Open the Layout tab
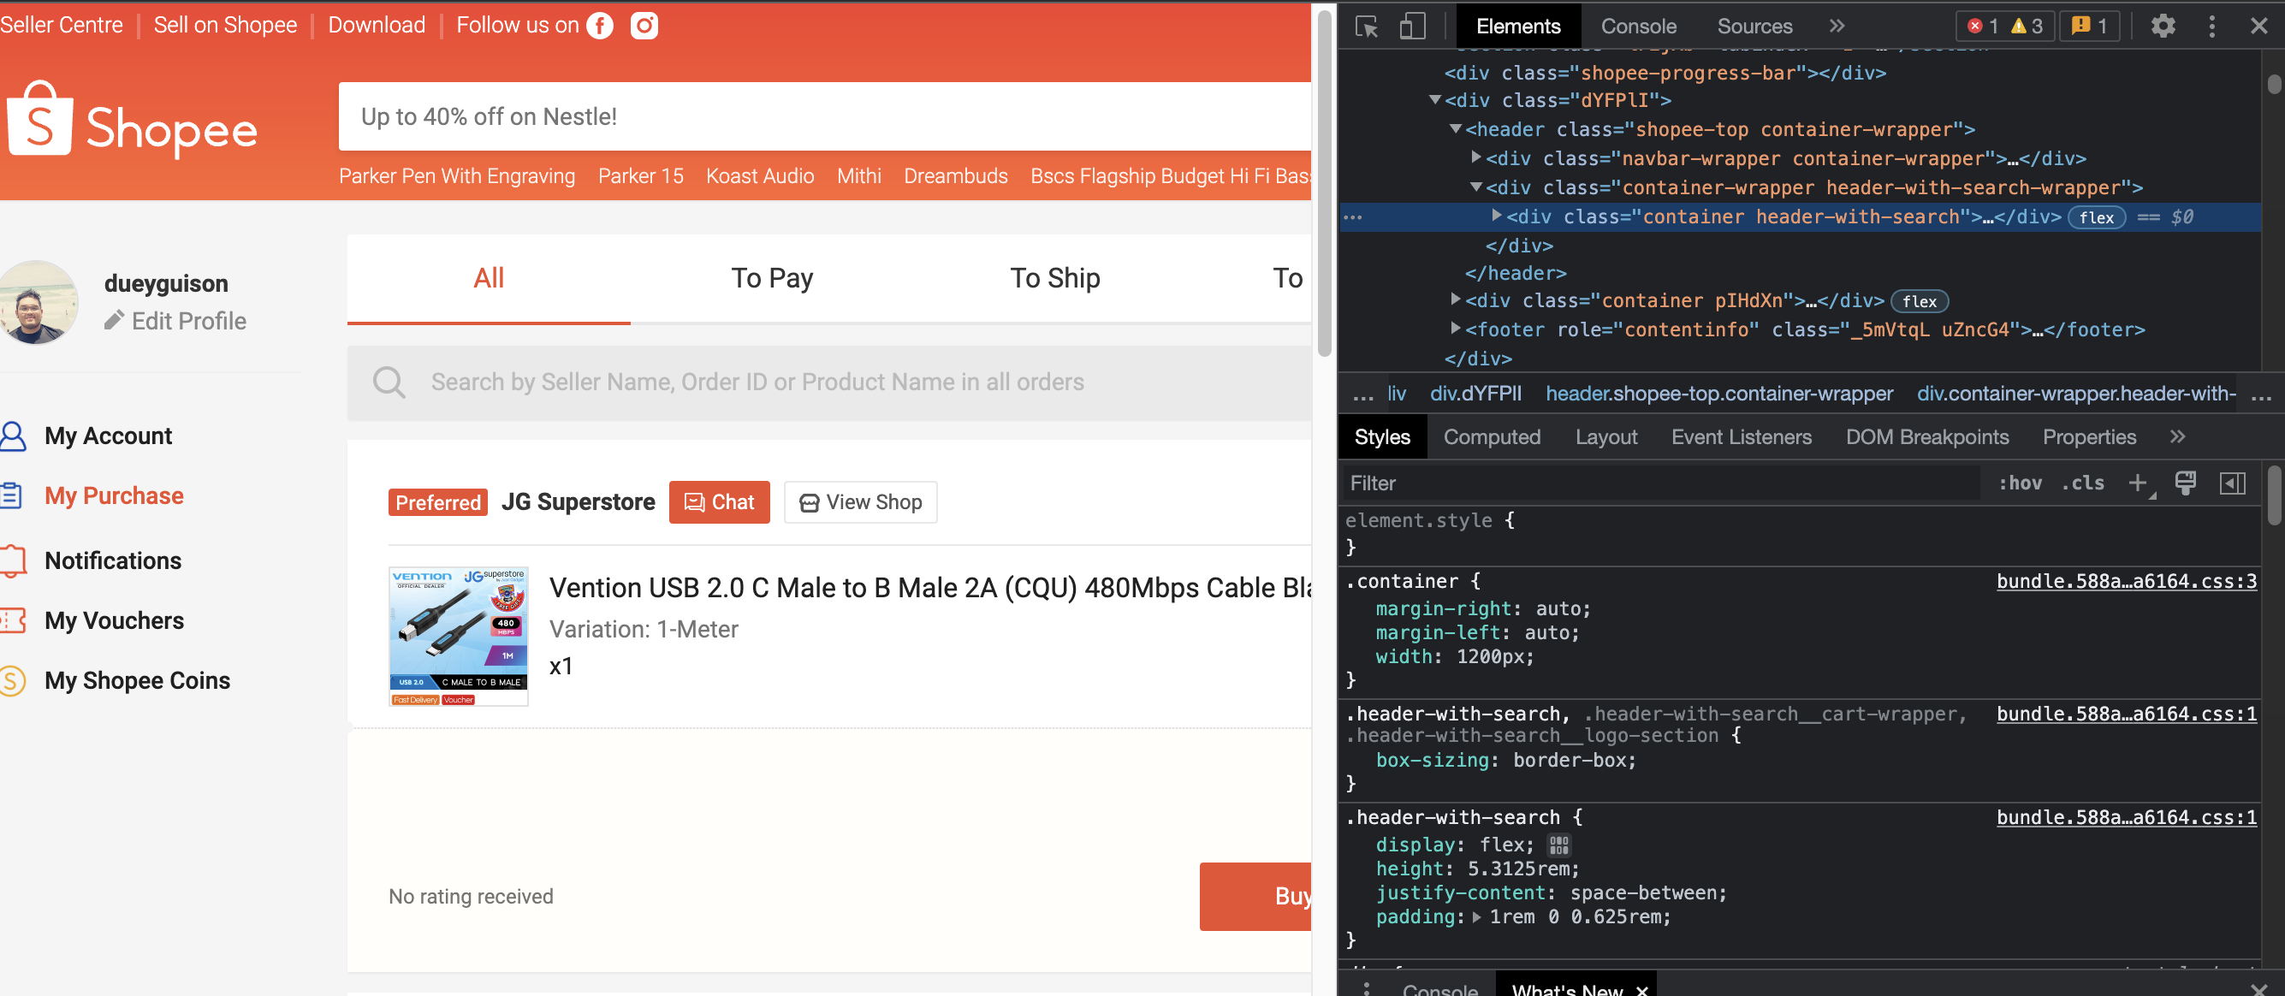 (x=1605, y=436)
